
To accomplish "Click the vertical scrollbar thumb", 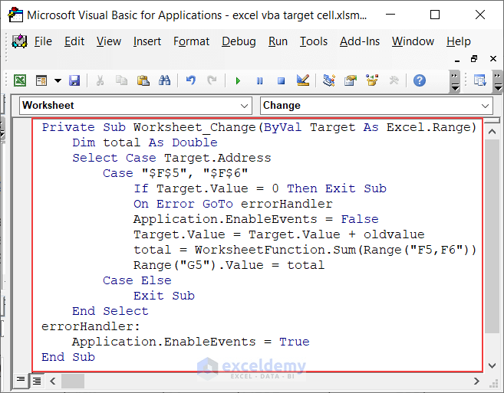I will (492, 236).
